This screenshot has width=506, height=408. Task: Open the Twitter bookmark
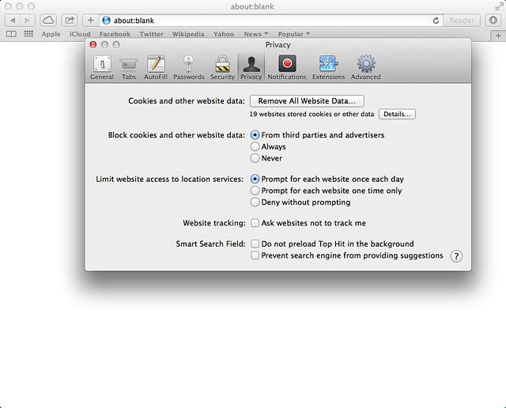coord(151,34)
